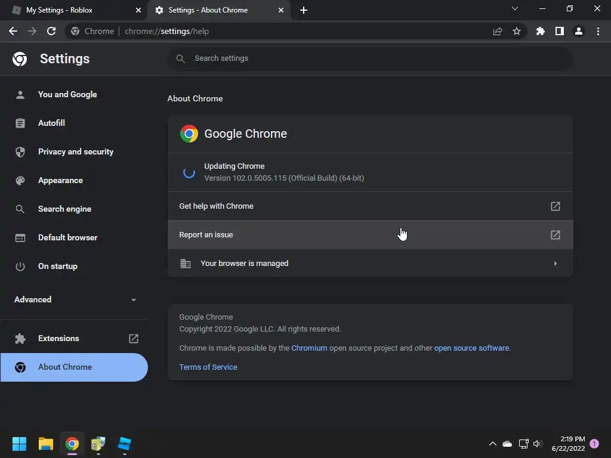Open the notification badge in taskbar
This screenshot has height=458, width=611.
(x=594, y=444)
